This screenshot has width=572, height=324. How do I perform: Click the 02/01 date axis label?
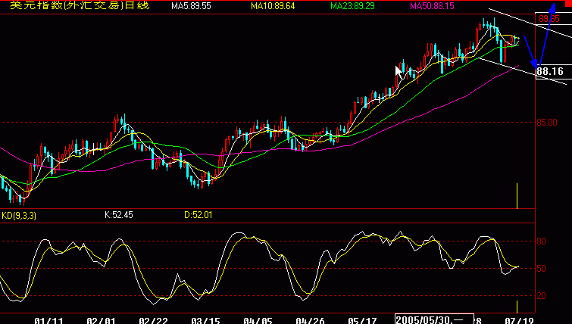(101, 321)
